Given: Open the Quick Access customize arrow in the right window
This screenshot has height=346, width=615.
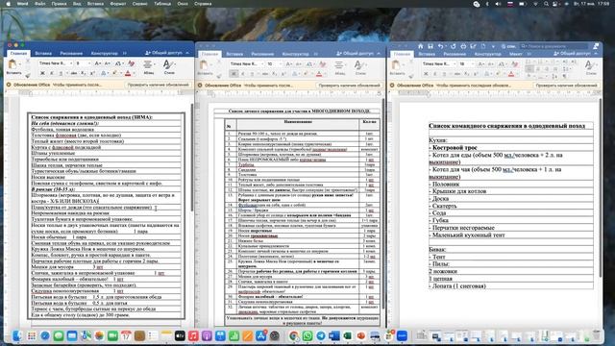Looking at the screenshot, I should 493,46.
